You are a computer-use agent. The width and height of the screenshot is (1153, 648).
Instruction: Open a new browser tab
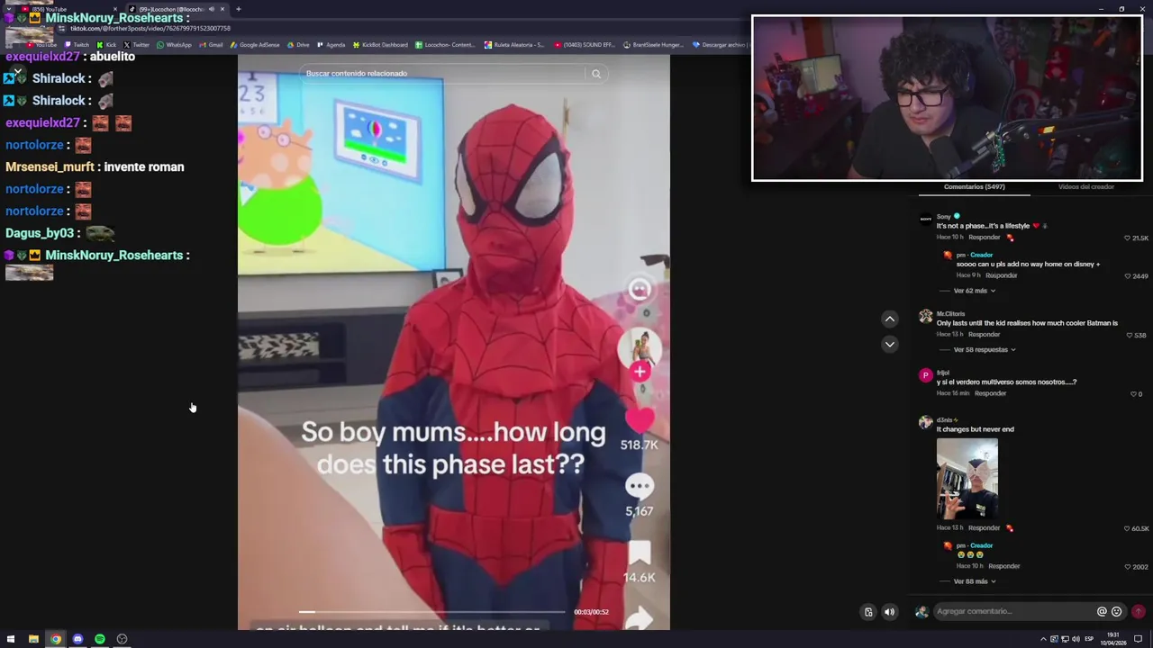pos(238,9)
